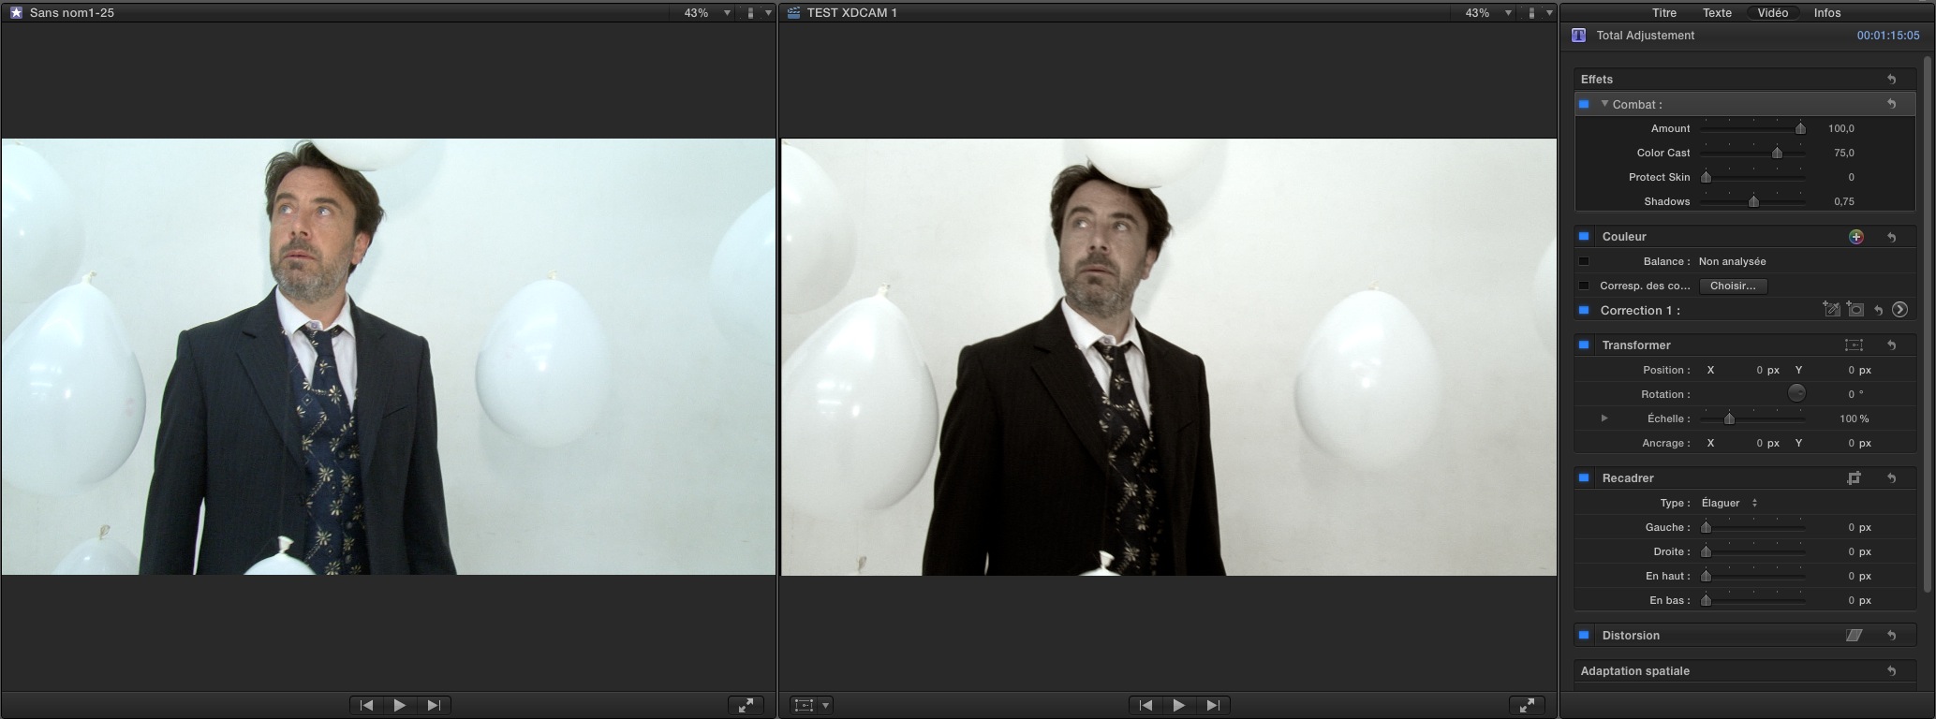Reset the Adaptation spatiale section

tap(1891, 671)
